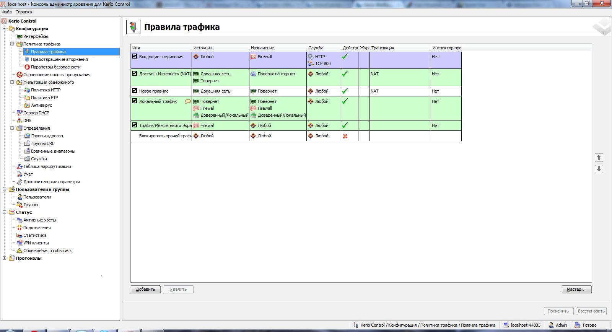This screenshot has width=612, height=332.
Task: Click the Применить button
Action: click(x=558, y=311)
